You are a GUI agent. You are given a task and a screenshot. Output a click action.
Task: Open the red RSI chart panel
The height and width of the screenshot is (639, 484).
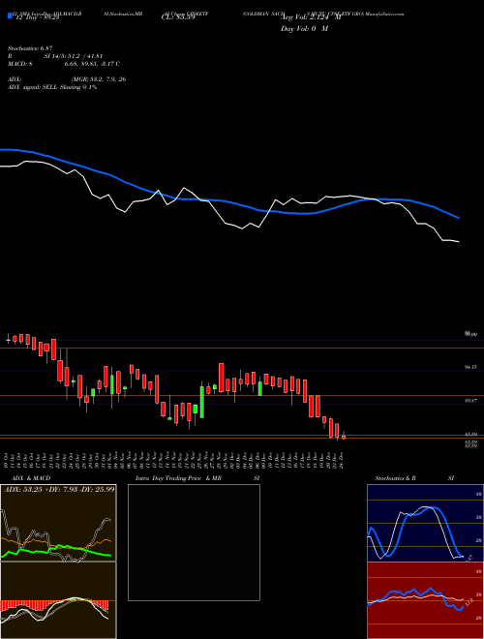tap(425, 600)
